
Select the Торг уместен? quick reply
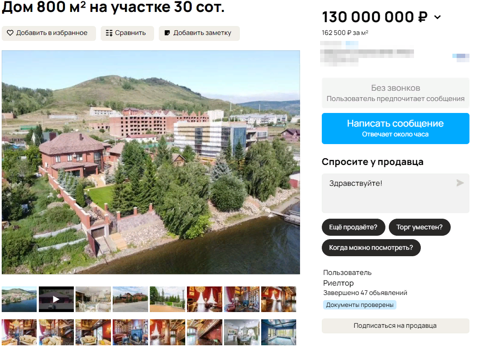click(420, 227)
